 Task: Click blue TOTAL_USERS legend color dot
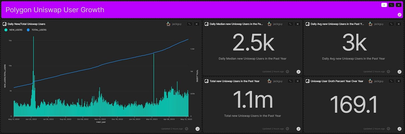coord(28,30)
